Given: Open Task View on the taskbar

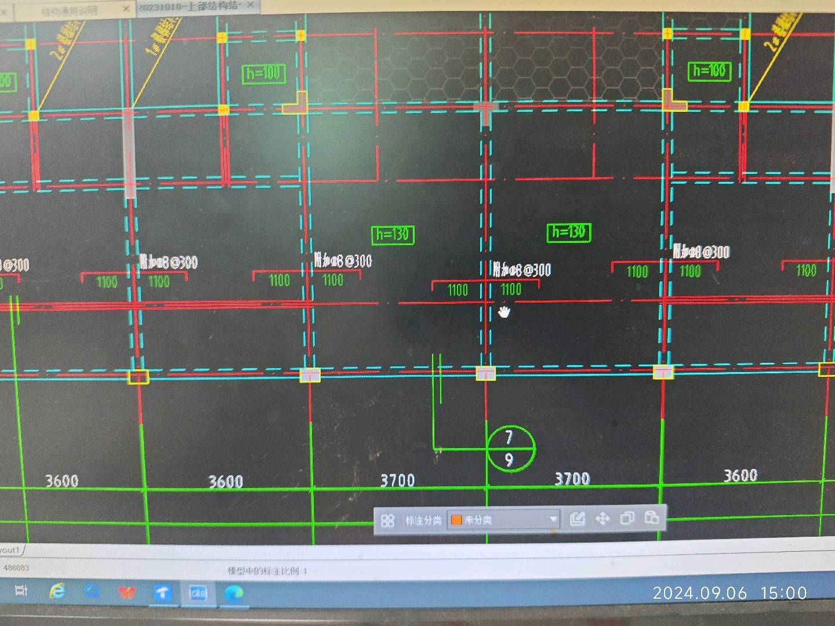Looking at the screenshot, I should pyautogui.click(x=21, y=591).
